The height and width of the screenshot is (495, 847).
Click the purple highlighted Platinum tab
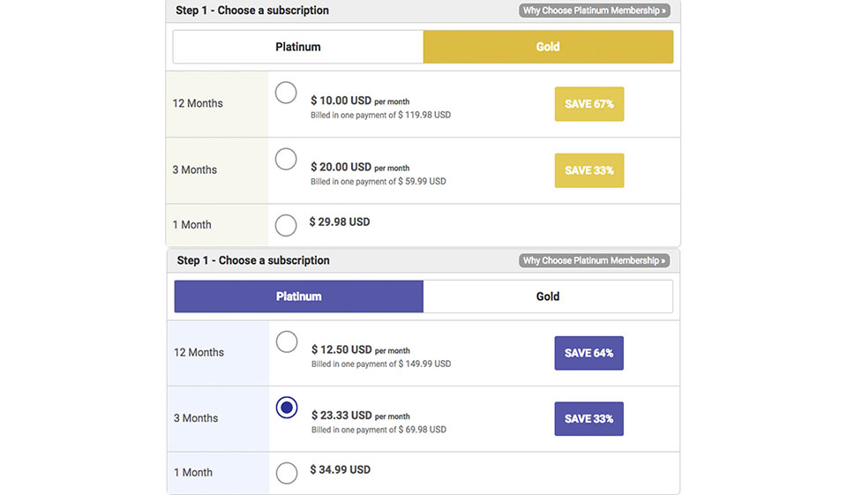tap(298, 296)
